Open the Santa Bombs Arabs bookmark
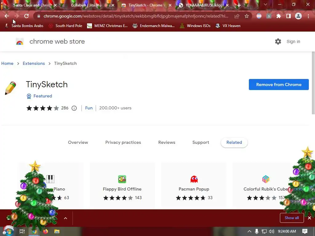The width and height of the screenshot is (315, 236). coord(24,26)
